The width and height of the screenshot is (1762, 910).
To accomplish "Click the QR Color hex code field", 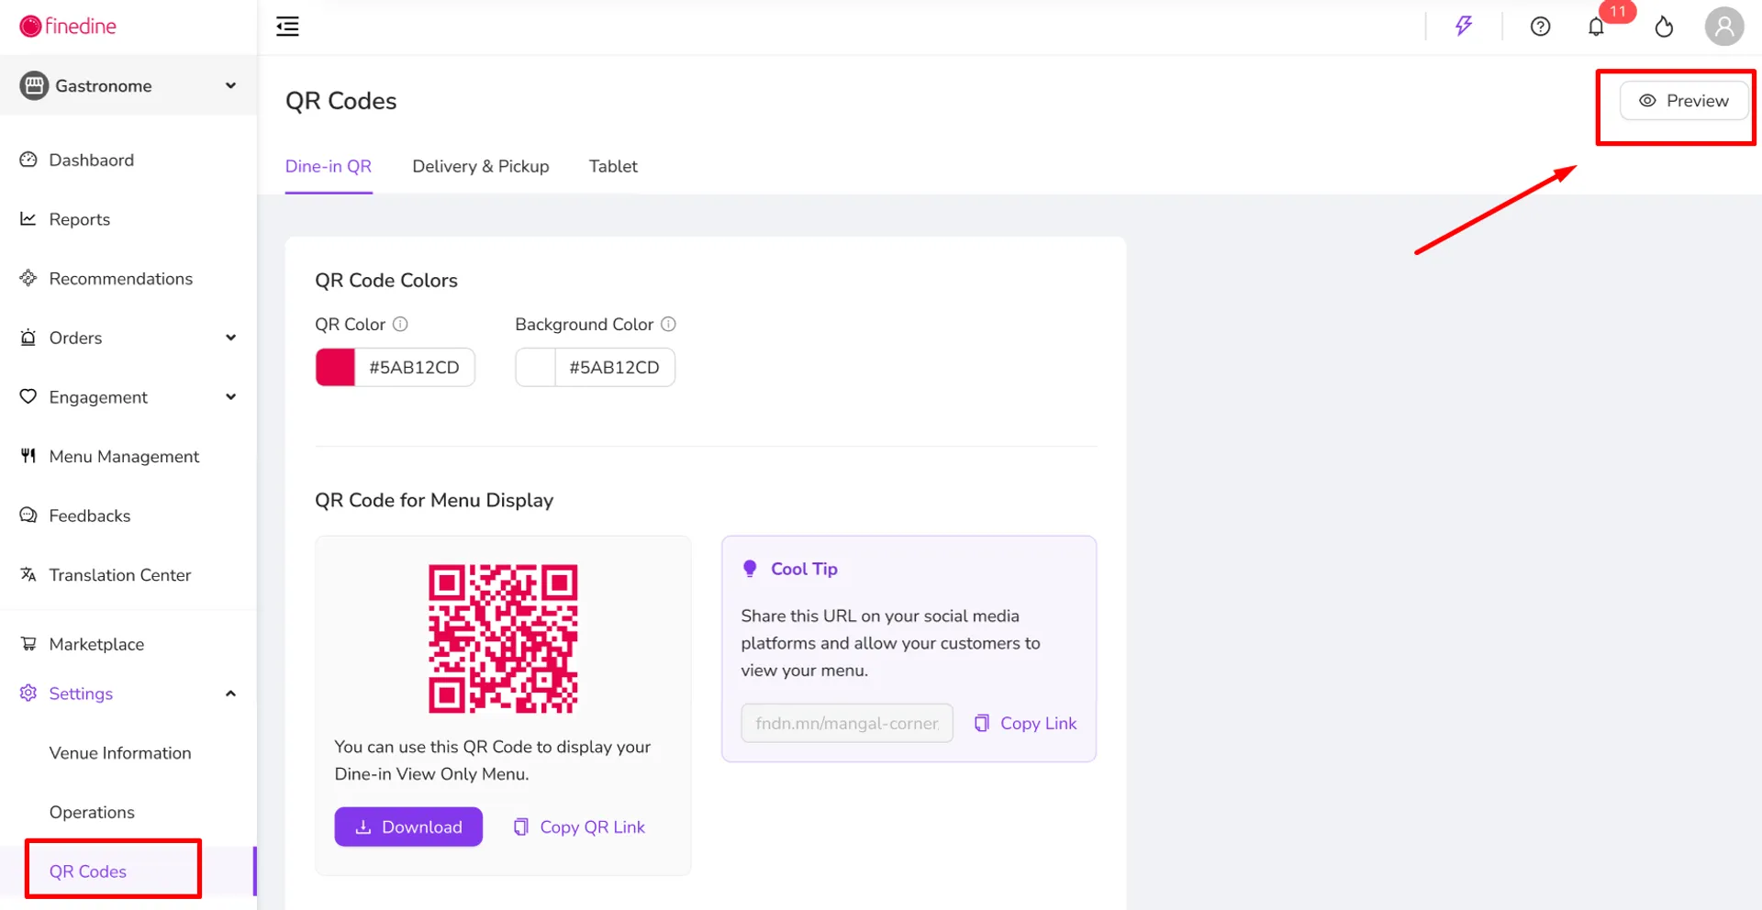I will (415, 367).
